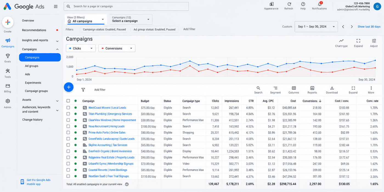Open the Tools wrench icon
This screenshot has width=384, height=192.
[8, 71]
